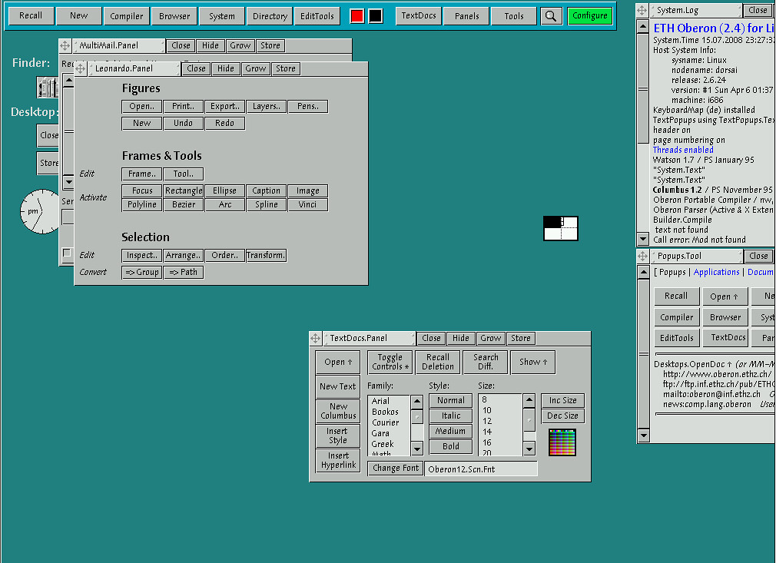Click Toggle Controls in TextDocs panel
This screenshot has height=563, width=776.
390,362
